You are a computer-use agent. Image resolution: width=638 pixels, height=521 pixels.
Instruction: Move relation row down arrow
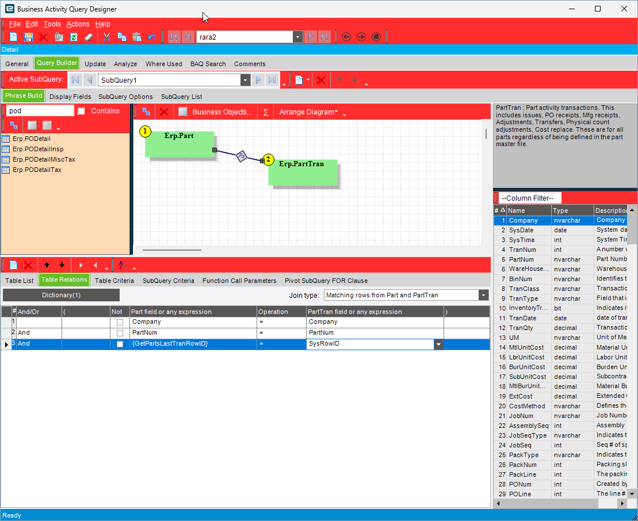tap(62, 265)
